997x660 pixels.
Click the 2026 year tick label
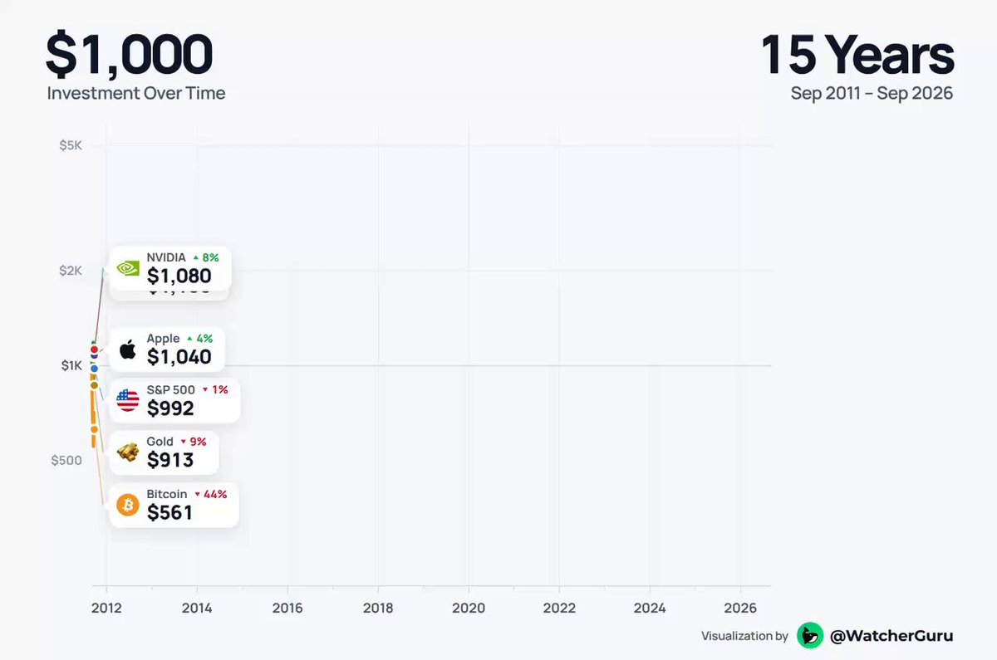(740, 608)
